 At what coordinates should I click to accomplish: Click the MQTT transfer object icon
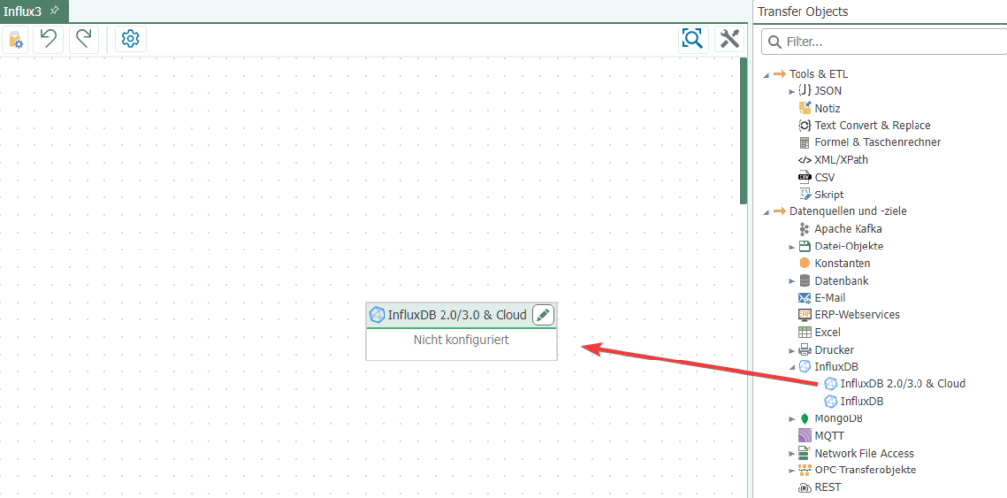coord(804,436)
